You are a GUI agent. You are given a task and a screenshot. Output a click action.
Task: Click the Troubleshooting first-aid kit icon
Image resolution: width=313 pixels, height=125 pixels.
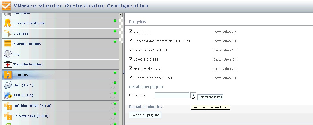[x=8, y=64]
